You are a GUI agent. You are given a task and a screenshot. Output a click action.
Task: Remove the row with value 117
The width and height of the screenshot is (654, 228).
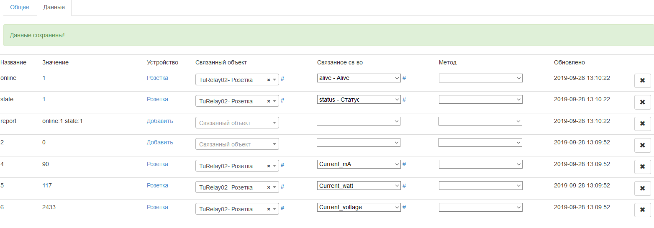click(642, 188)
